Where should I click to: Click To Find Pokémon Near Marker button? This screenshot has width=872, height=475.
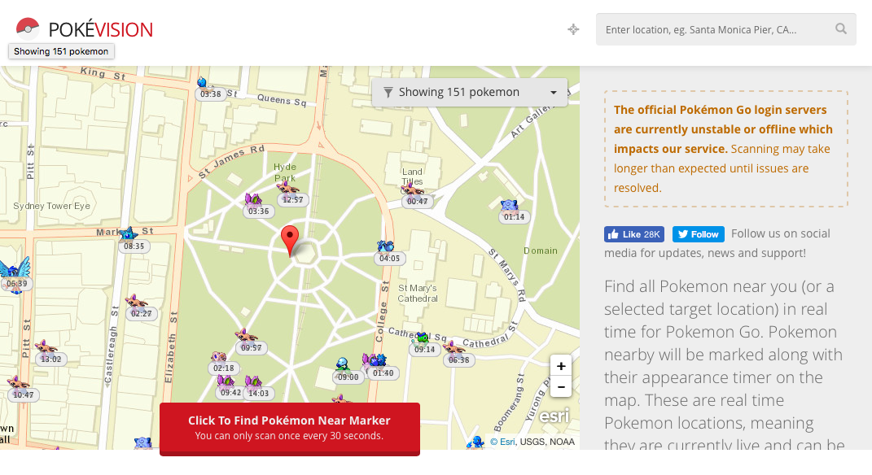(290, 429)
